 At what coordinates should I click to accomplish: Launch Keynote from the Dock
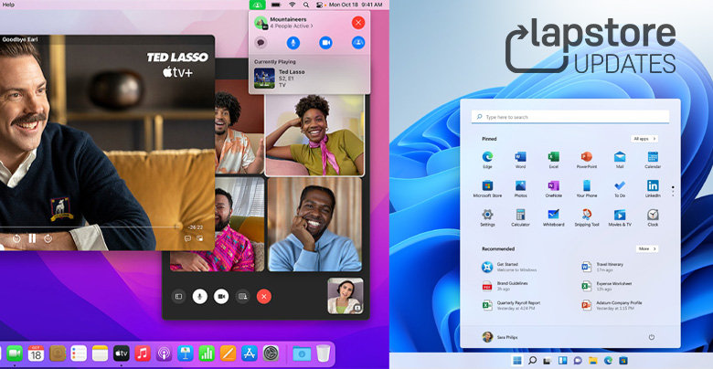click(185, 353)
